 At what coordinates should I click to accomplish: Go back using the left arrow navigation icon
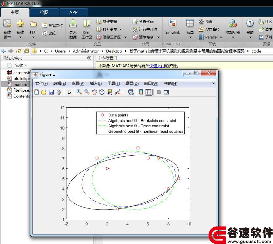[x=4, y=51]
